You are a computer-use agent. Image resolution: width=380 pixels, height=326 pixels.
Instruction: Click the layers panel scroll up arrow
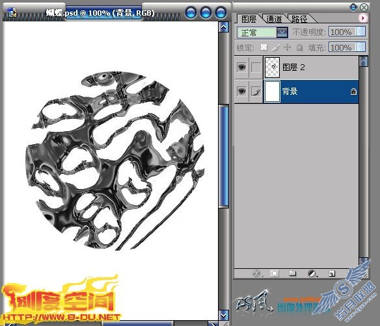(x=364, y=62)
